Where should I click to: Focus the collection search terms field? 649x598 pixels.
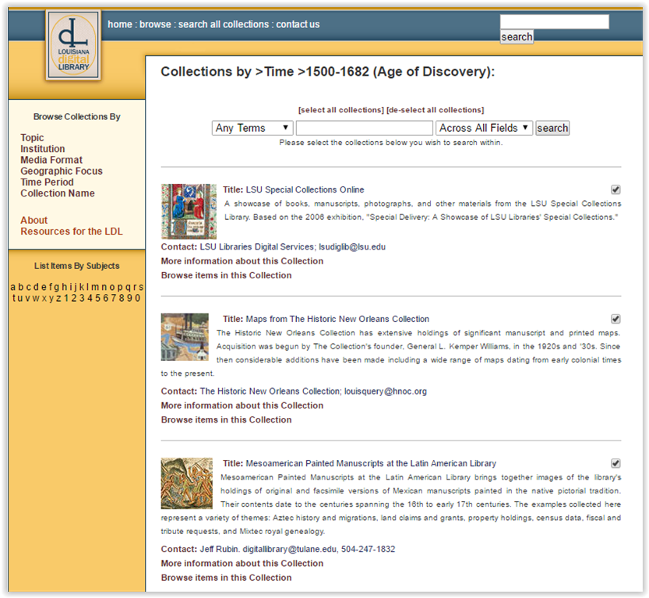tap(365, 128)
